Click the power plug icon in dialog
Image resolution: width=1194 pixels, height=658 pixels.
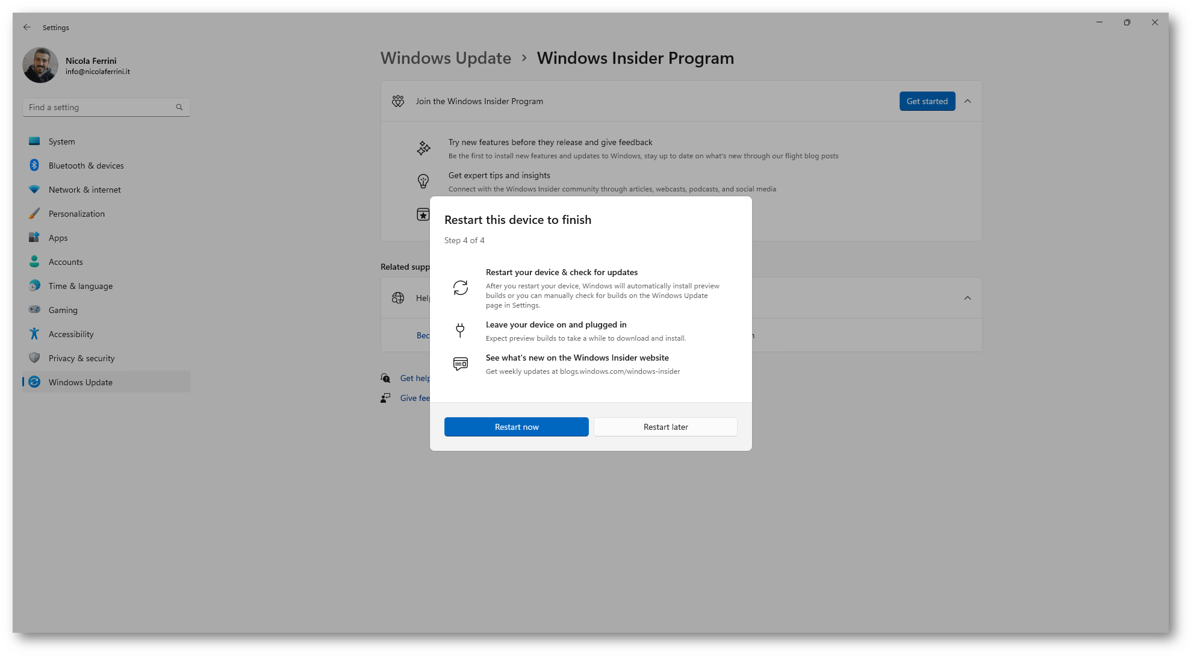pos(460,330)
